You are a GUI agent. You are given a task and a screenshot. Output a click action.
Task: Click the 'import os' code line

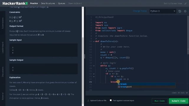[x=101, y=22]
